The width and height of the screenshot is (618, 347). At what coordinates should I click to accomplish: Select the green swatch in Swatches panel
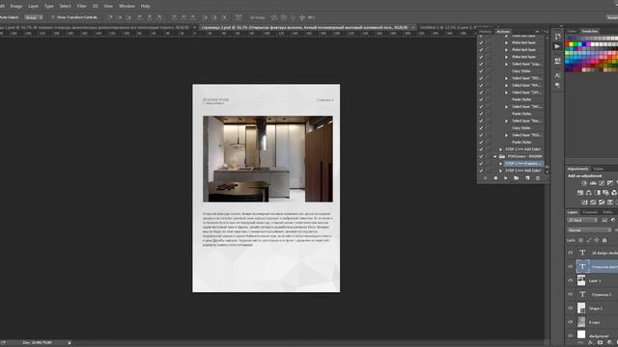576,44
